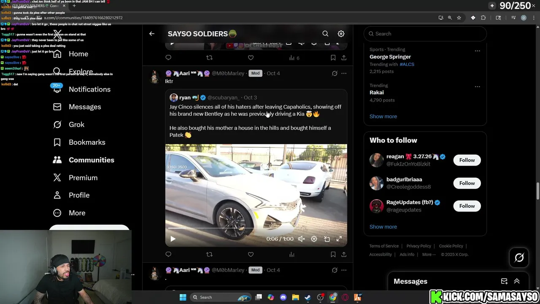View analytics showing 6 views
This screenshot has height=304, width=540.
(x=294, y=58)
